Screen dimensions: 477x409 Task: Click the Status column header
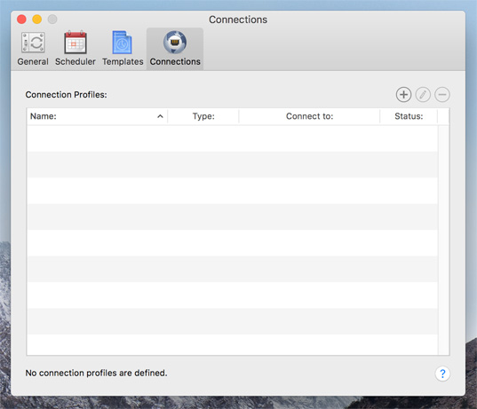(x=409, y=116)
